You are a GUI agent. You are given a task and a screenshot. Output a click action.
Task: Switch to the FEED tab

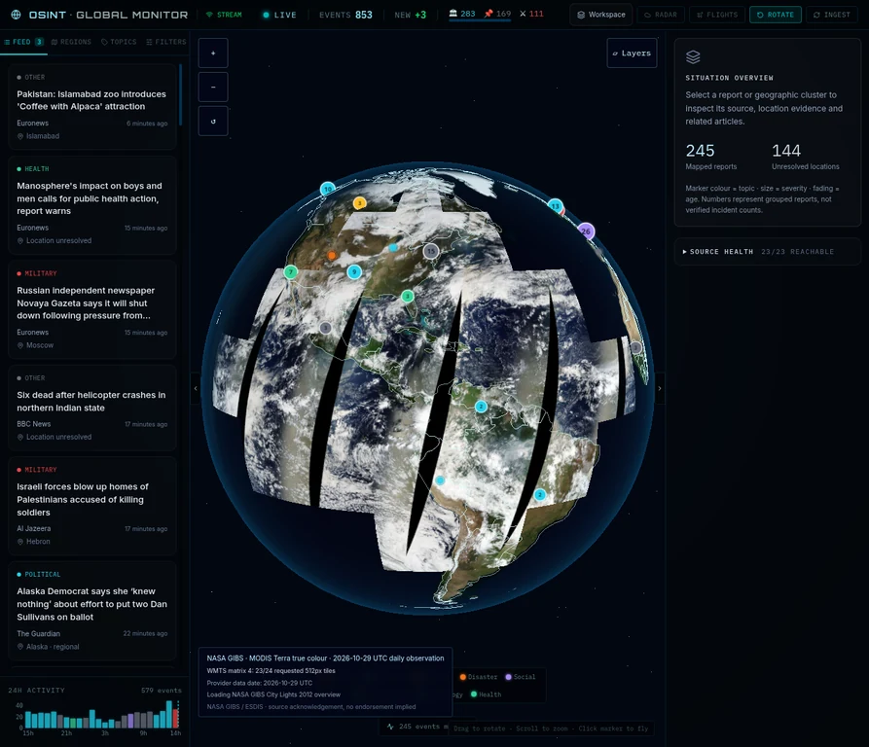point(23,42)
